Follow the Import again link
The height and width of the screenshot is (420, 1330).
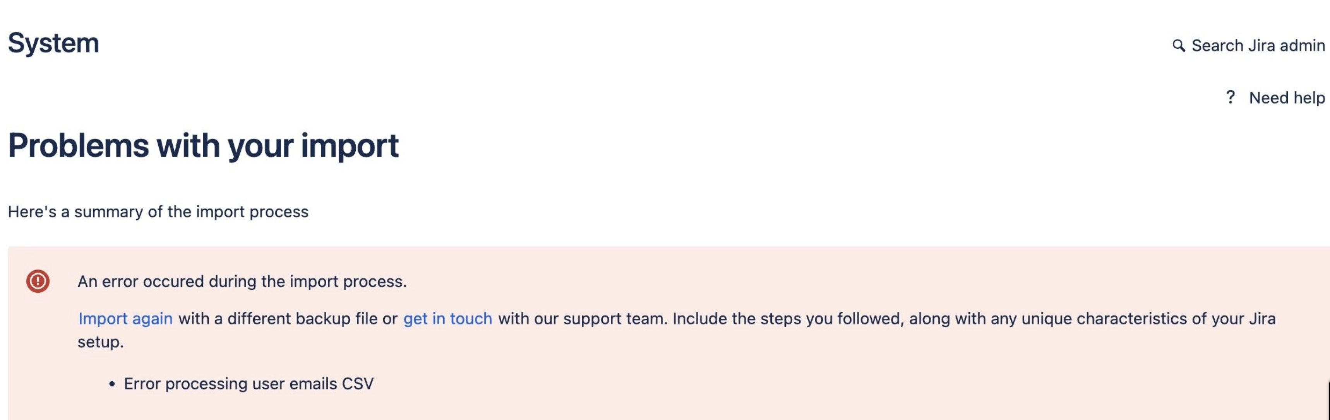tap(125, 318)
